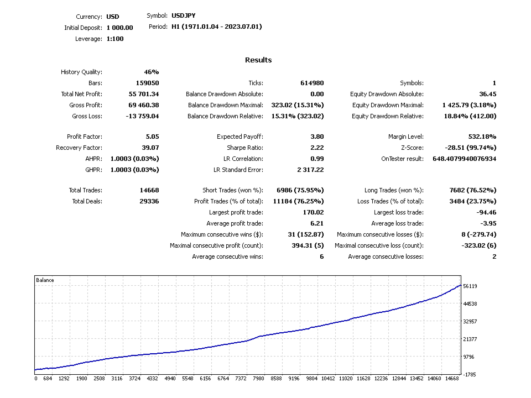Click the period H1 (1971.01.04 - 2023.07.01)
The image size is (531, 398).
pyautogui.click(x=217, y=27)
